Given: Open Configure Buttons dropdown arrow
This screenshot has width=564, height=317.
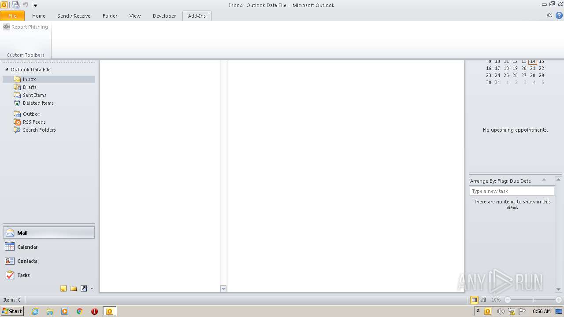Looking at the screenshot, I should click(92, 289).
